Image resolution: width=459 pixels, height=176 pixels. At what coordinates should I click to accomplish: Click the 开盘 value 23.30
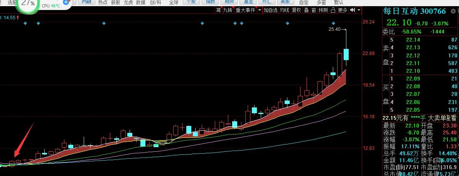(x=449, y=126)
